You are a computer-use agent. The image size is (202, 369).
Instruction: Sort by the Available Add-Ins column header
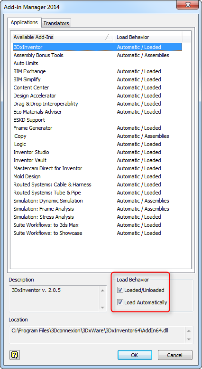pyautogui.click(x=63, y=37)
